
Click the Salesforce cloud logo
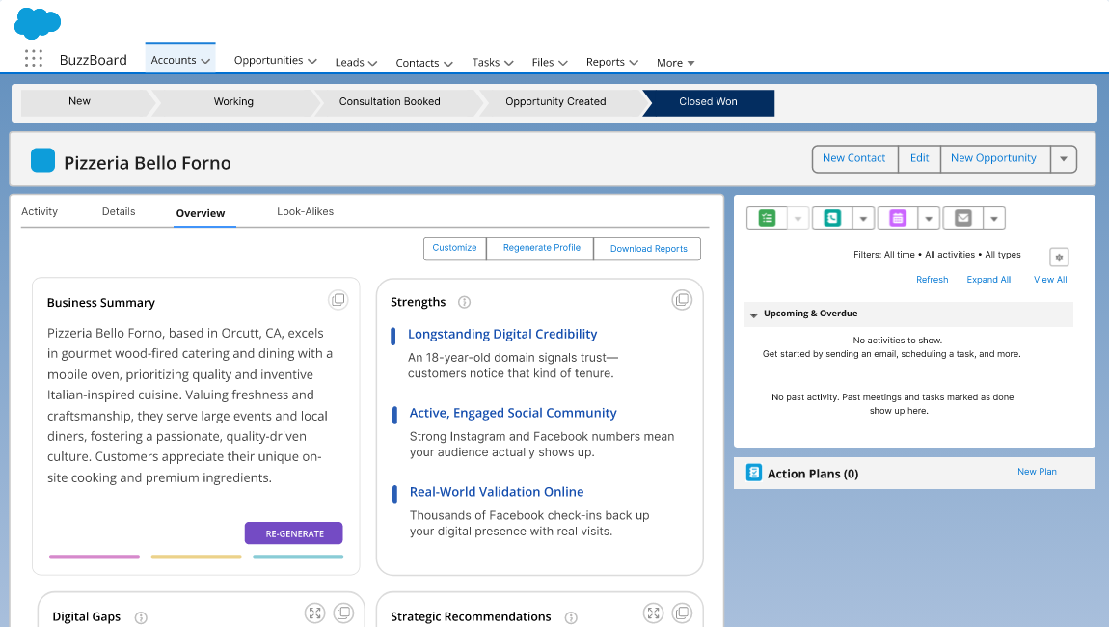click(x=38, y=23)
